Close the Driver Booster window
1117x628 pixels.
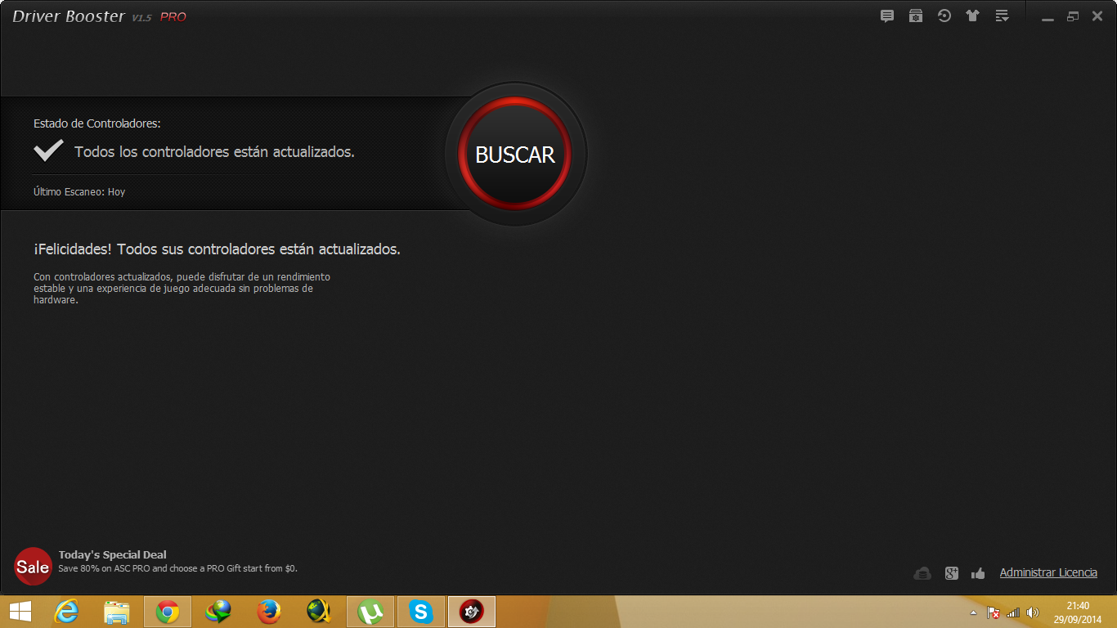tap(1097, 16)
